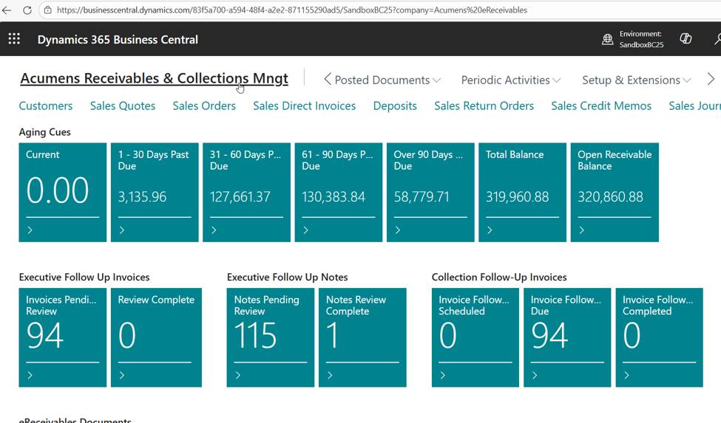This screenshot has height=423, width=721.
Task: Expand the Periodic Activities menu
Action: (511, 80)
